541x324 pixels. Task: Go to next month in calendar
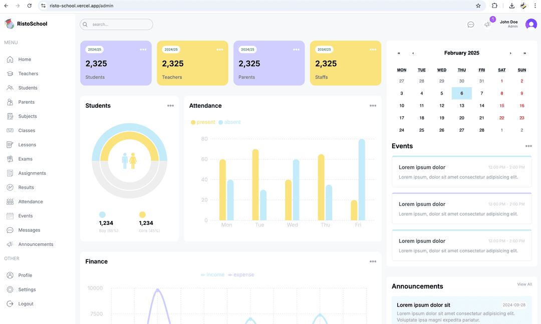[x=510, y=53]
